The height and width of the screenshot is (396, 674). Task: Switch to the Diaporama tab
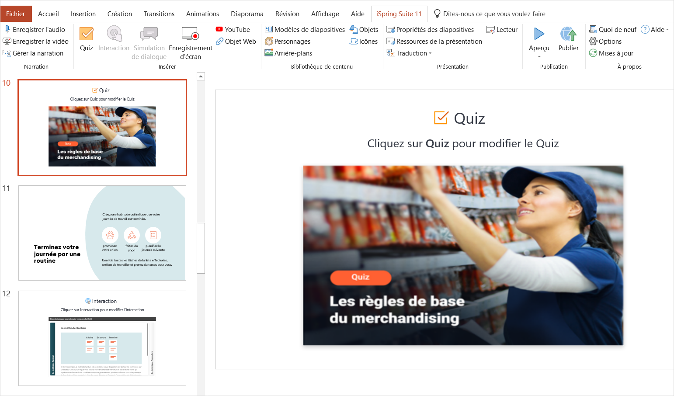tap(247, 14)
